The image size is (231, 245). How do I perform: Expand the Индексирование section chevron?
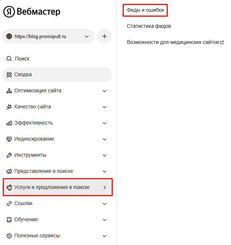click(104, 139)
